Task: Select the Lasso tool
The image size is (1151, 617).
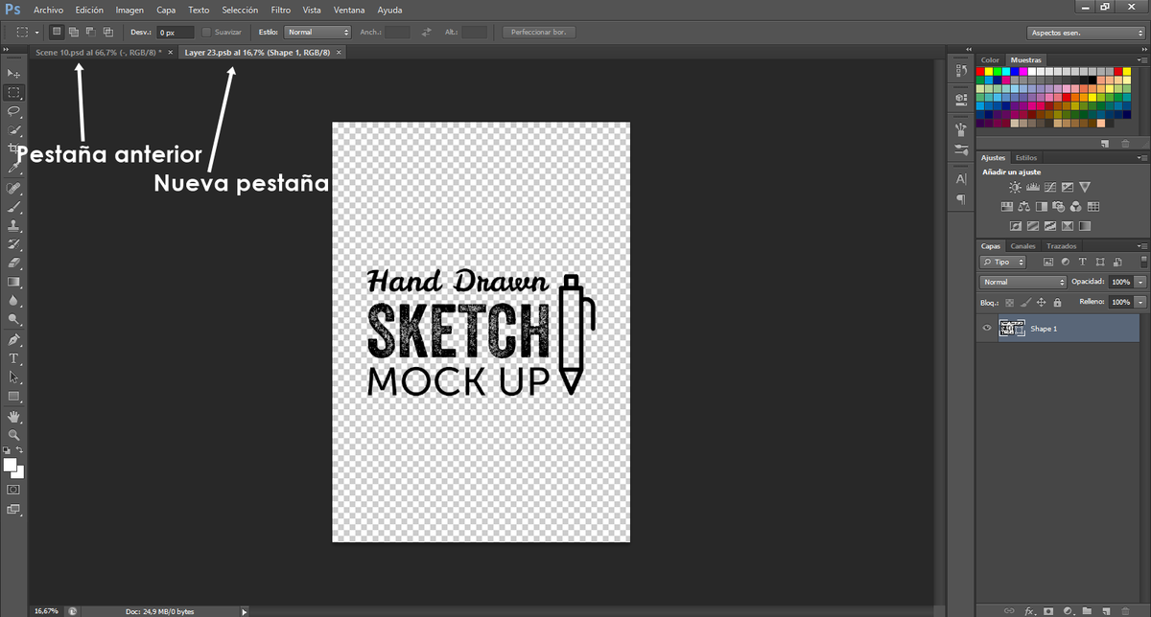Action: pos(13,112)
